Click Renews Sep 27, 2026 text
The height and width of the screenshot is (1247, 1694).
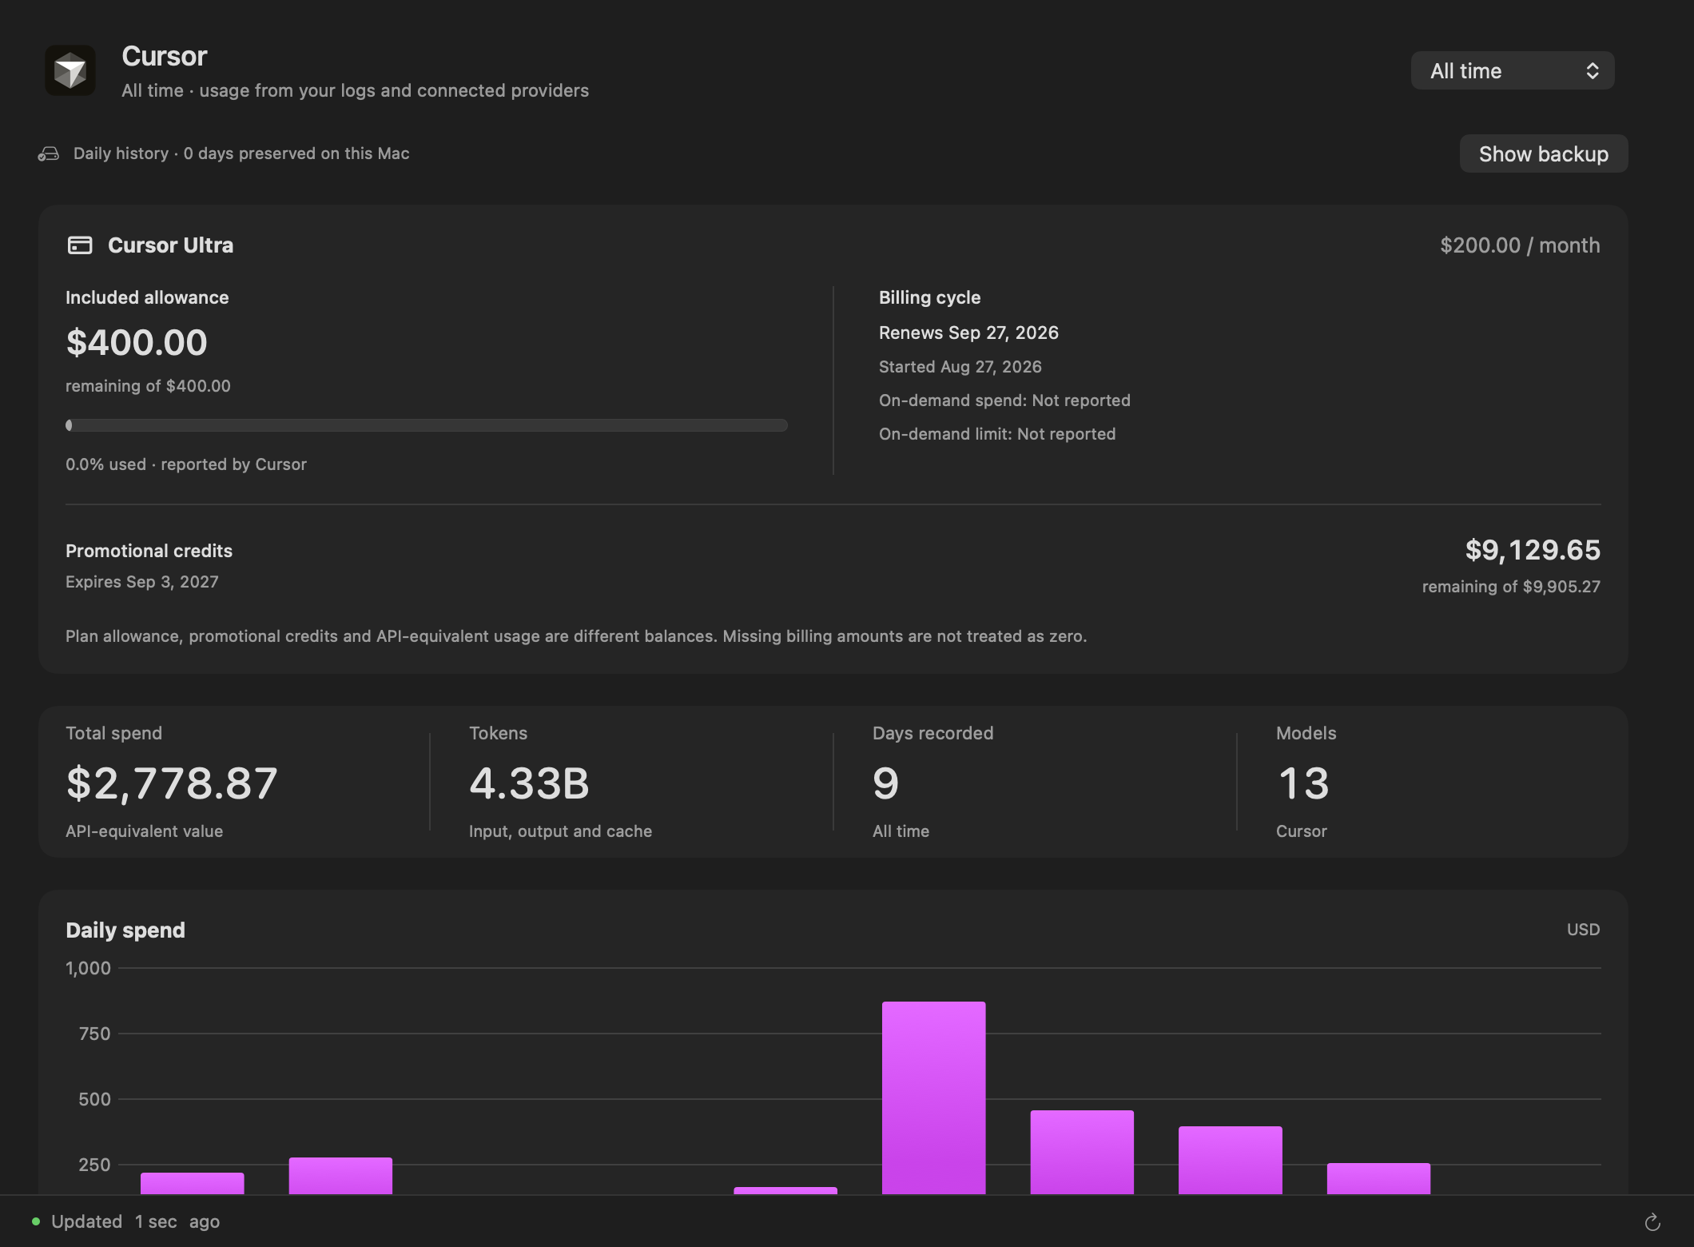(968, 333)
